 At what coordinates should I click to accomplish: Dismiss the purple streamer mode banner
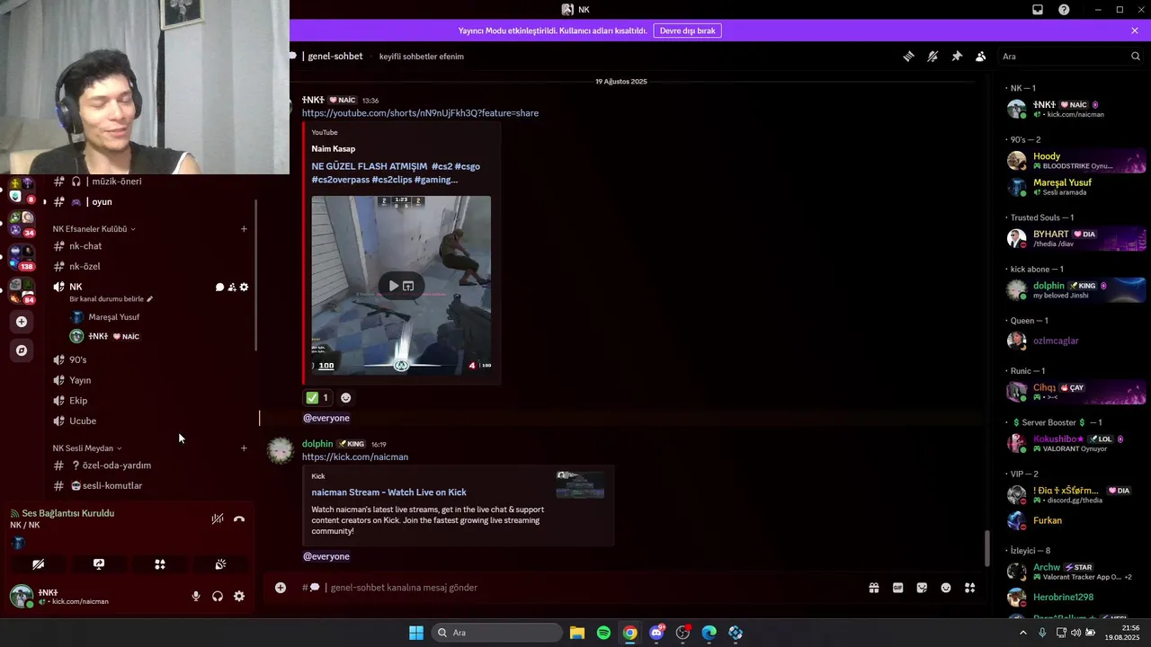pos(1135,31)
